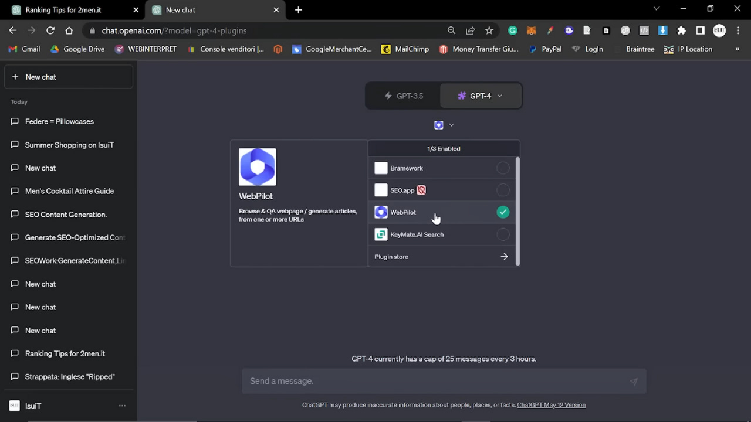Close the 'Ranking Tips for 2men.it' browser tab
Viewport: 751px width, 422px height.
[136, 10]
